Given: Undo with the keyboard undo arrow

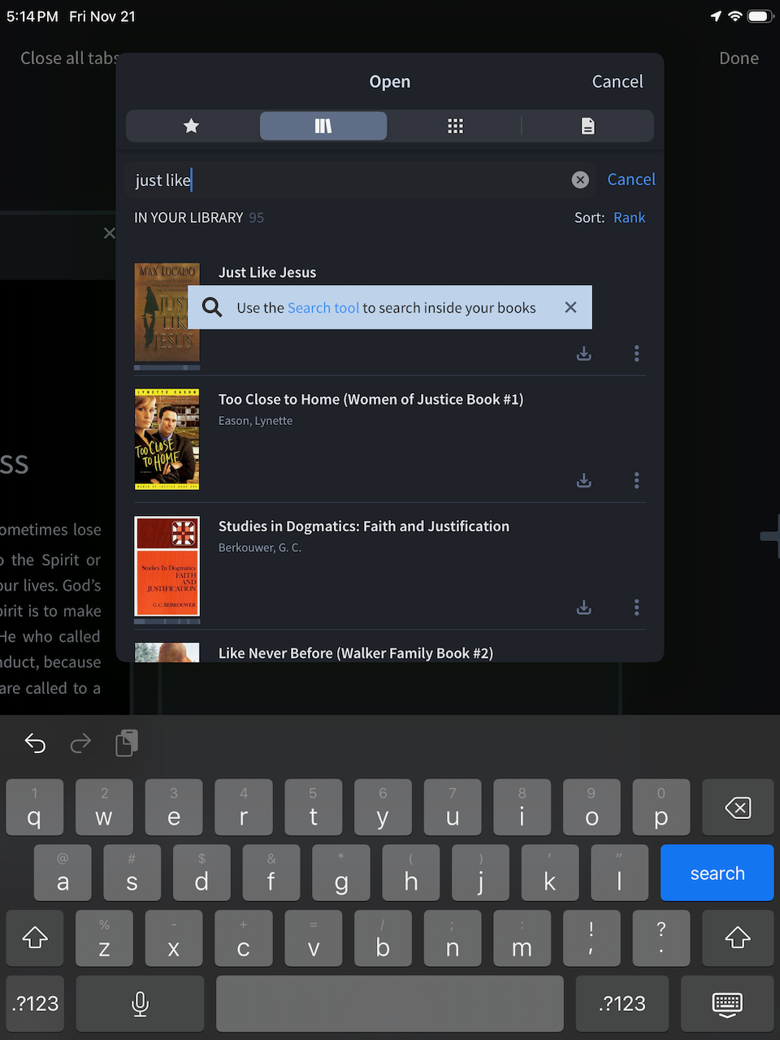Looking at the screenshot, I should [35, 743].
